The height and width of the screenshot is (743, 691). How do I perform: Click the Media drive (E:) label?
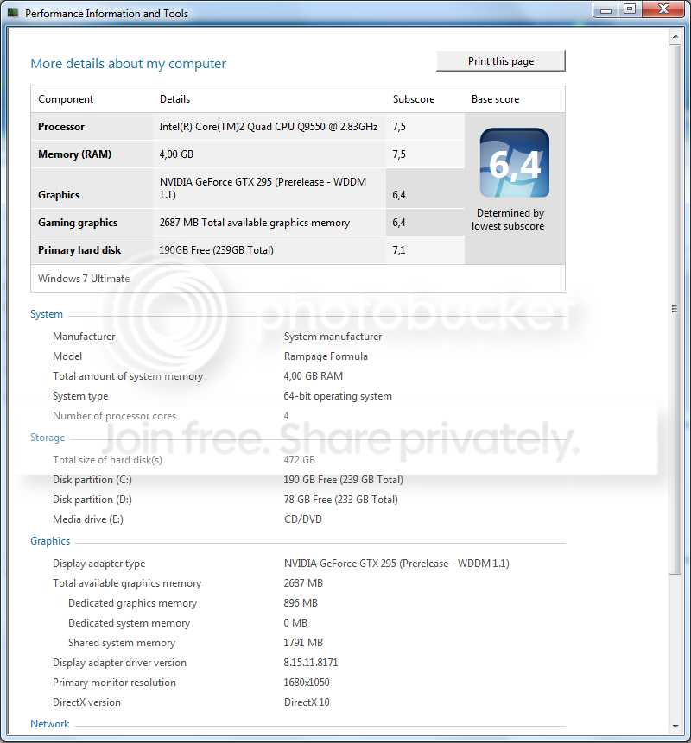88,519
